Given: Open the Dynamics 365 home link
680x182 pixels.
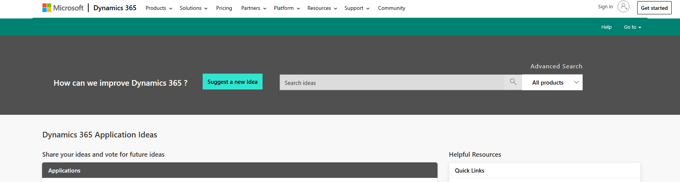Looking at the screenshot, I should coord(115,8).
